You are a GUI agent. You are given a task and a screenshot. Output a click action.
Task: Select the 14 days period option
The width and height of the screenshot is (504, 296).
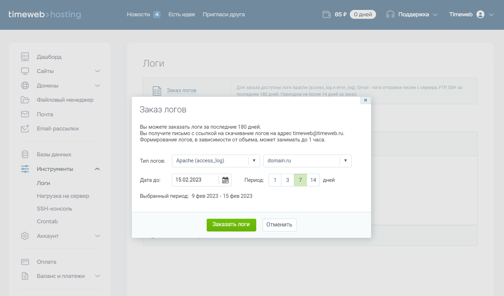313,180
